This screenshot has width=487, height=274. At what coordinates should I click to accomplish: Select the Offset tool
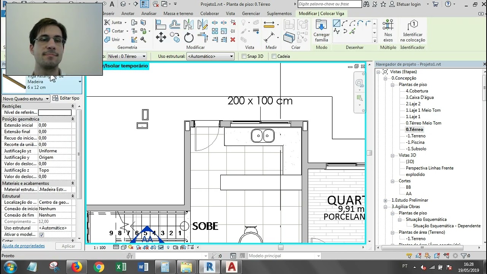(175, 25)
